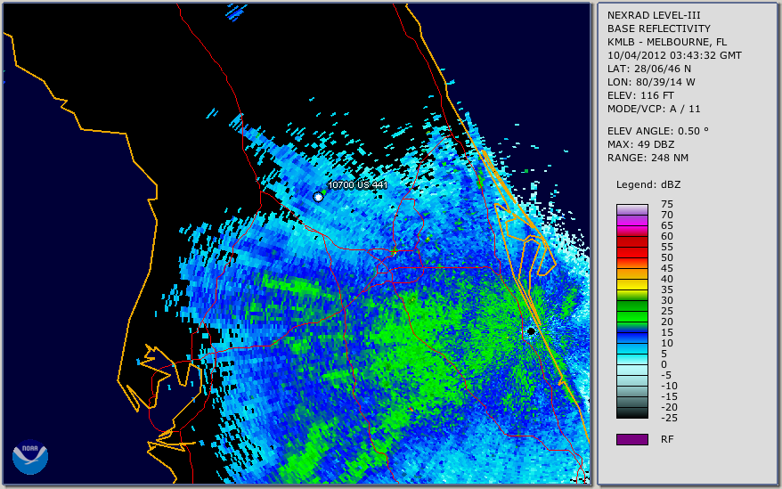The height and width of the screenshot is (489, 782).
Task: Click the 'RANGE: 248 NM' text
Action: coord(648,159)
